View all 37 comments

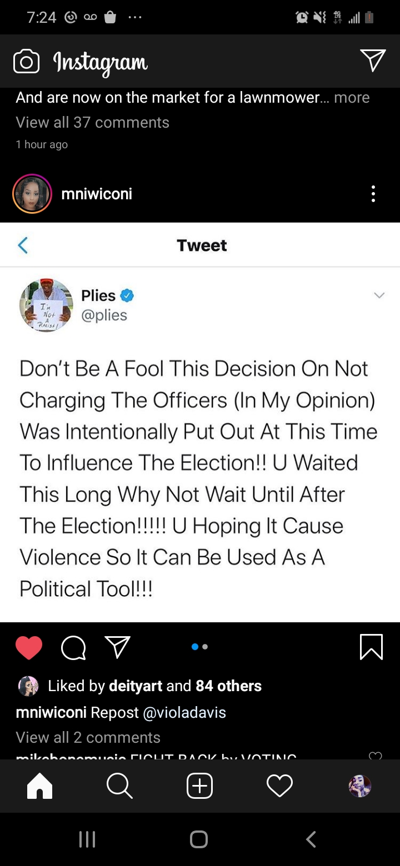tap(92, 122)
